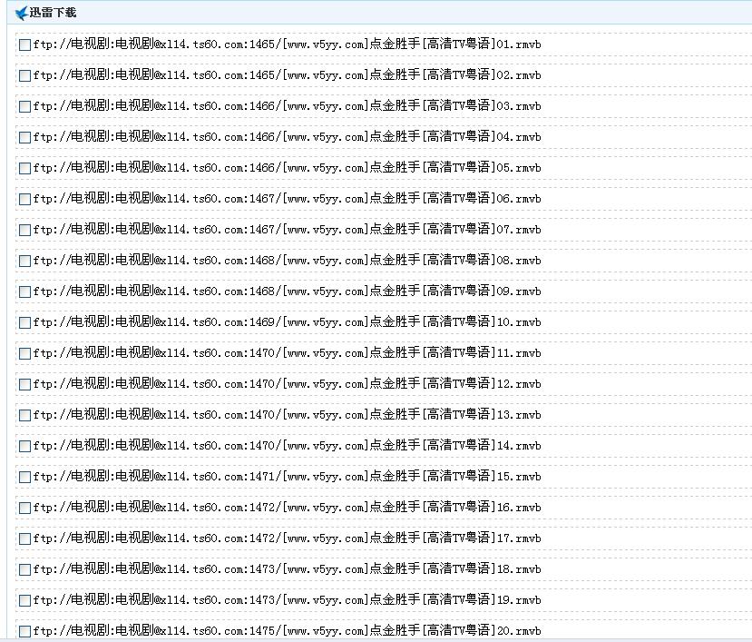The height and width of the screenshot is (642, 752).
Task: Select the ftp address text ending 11.rmvb
Action: (288, 353)
